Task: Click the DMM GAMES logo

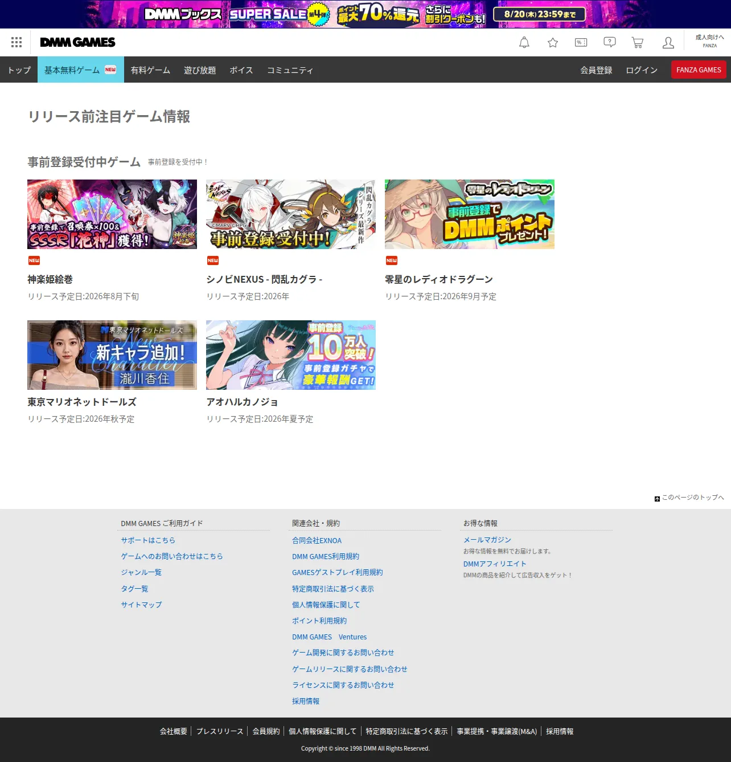Action: [77, 42]
